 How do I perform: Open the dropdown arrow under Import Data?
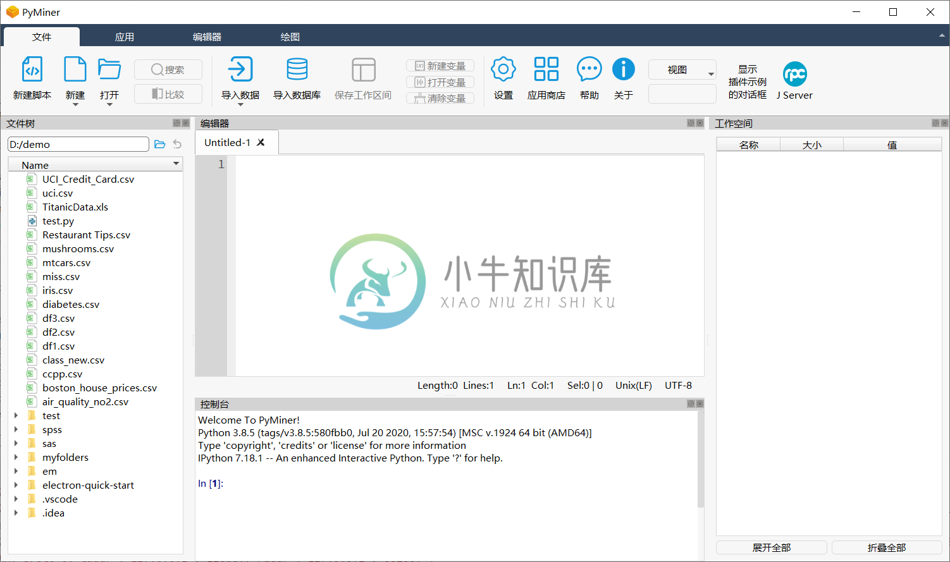click(x=240, y=104)
